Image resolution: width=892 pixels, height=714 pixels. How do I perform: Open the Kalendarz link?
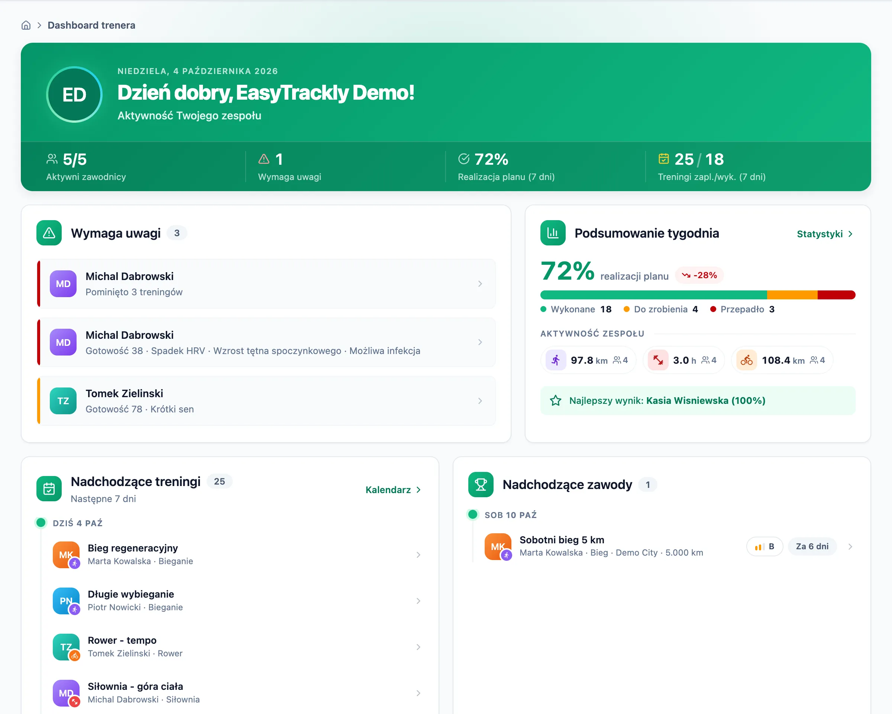[x=394, y=490]
